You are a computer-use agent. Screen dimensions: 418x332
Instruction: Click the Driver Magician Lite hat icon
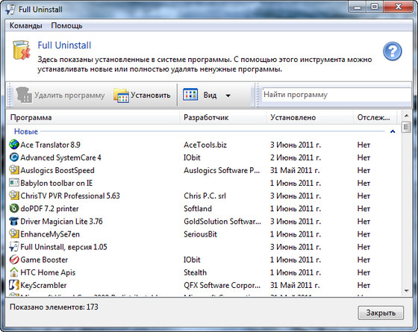[x=14, y=221]
